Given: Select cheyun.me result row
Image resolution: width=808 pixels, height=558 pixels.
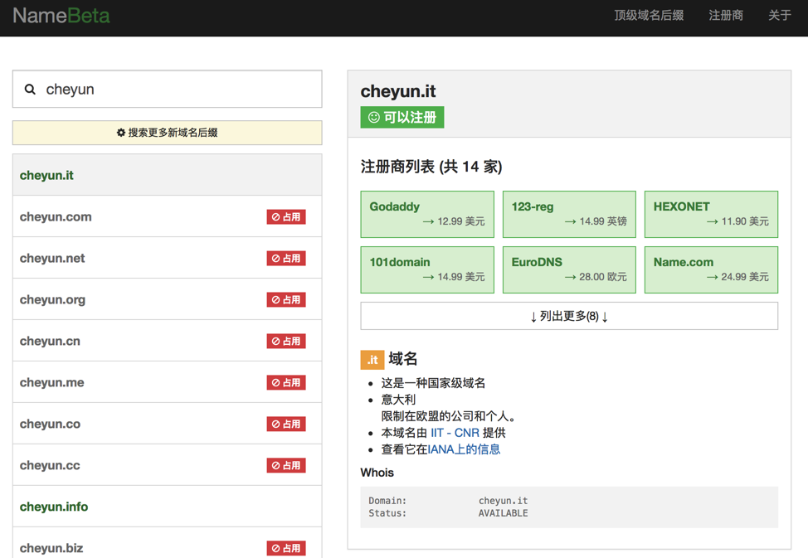Looking at the screenshot, I should click(x=168, y=381).
